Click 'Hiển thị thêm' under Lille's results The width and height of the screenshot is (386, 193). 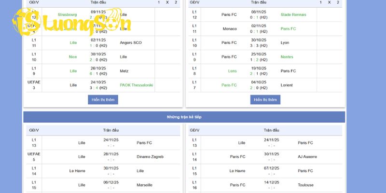tap(103, 99)
